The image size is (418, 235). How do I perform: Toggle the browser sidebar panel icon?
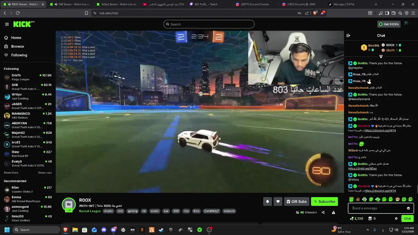(387, 13)
